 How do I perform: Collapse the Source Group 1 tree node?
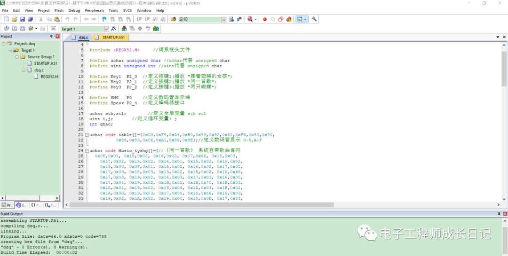(16, 57)
